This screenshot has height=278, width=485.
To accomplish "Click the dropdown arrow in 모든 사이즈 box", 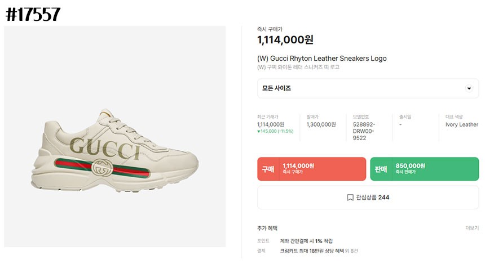I will click(469, 88).
